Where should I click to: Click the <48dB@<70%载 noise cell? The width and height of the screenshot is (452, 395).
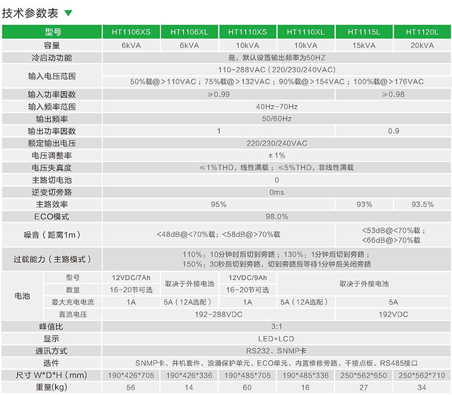219,235
